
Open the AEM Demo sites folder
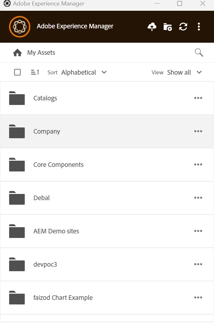56,231
